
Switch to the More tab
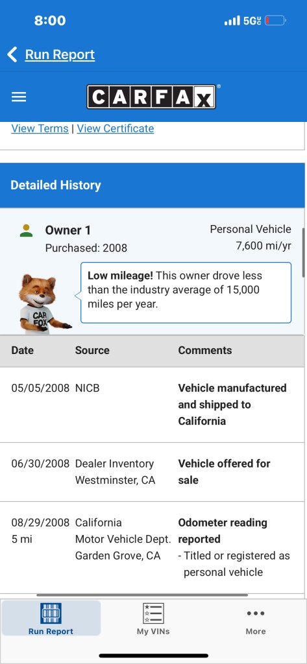click(256, 618)
